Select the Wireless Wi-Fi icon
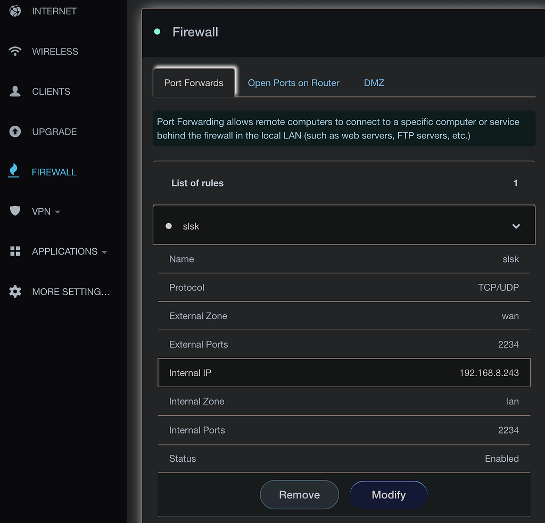The height and width of the screenshot is (523, 545). coord(14,51)
